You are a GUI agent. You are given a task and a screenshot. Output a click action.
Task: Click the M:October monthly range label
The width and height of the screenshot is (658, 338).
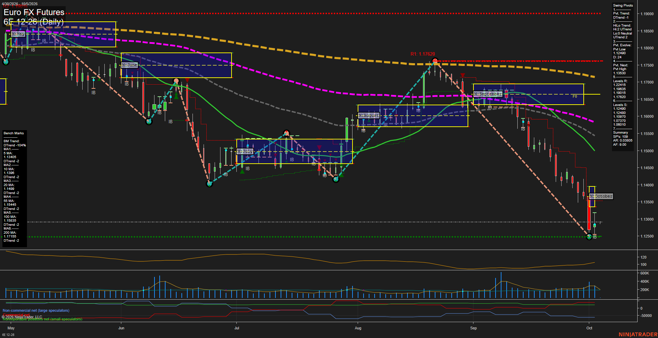click(x=601, y=196)
